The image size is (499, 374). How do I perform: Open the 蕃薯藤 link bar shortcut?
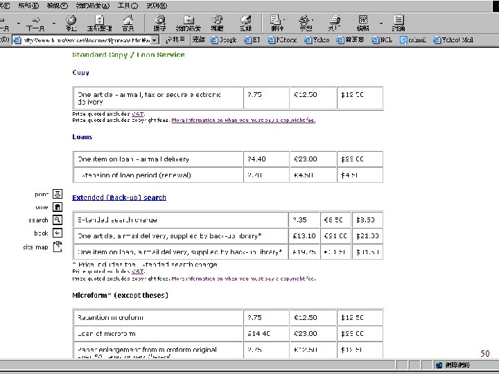point(351,39)
